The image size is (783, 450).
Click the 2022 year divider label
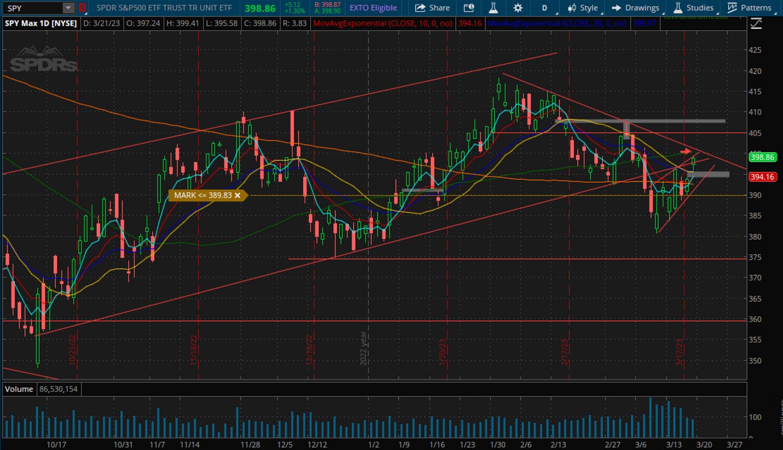pos(364,348)
